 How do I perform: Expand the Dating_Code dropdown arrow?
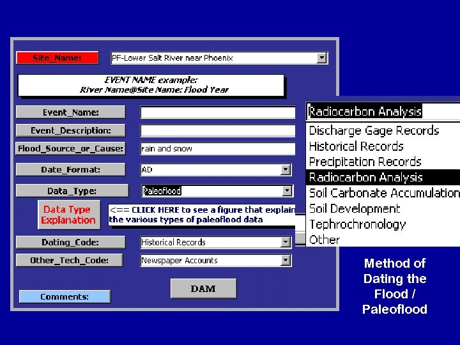[x=286, y=242]
